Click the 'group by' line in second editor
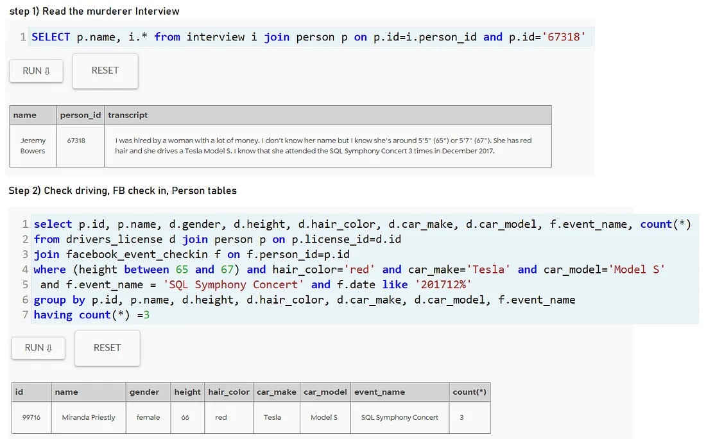706x439 pixels. tap(304, 300)
